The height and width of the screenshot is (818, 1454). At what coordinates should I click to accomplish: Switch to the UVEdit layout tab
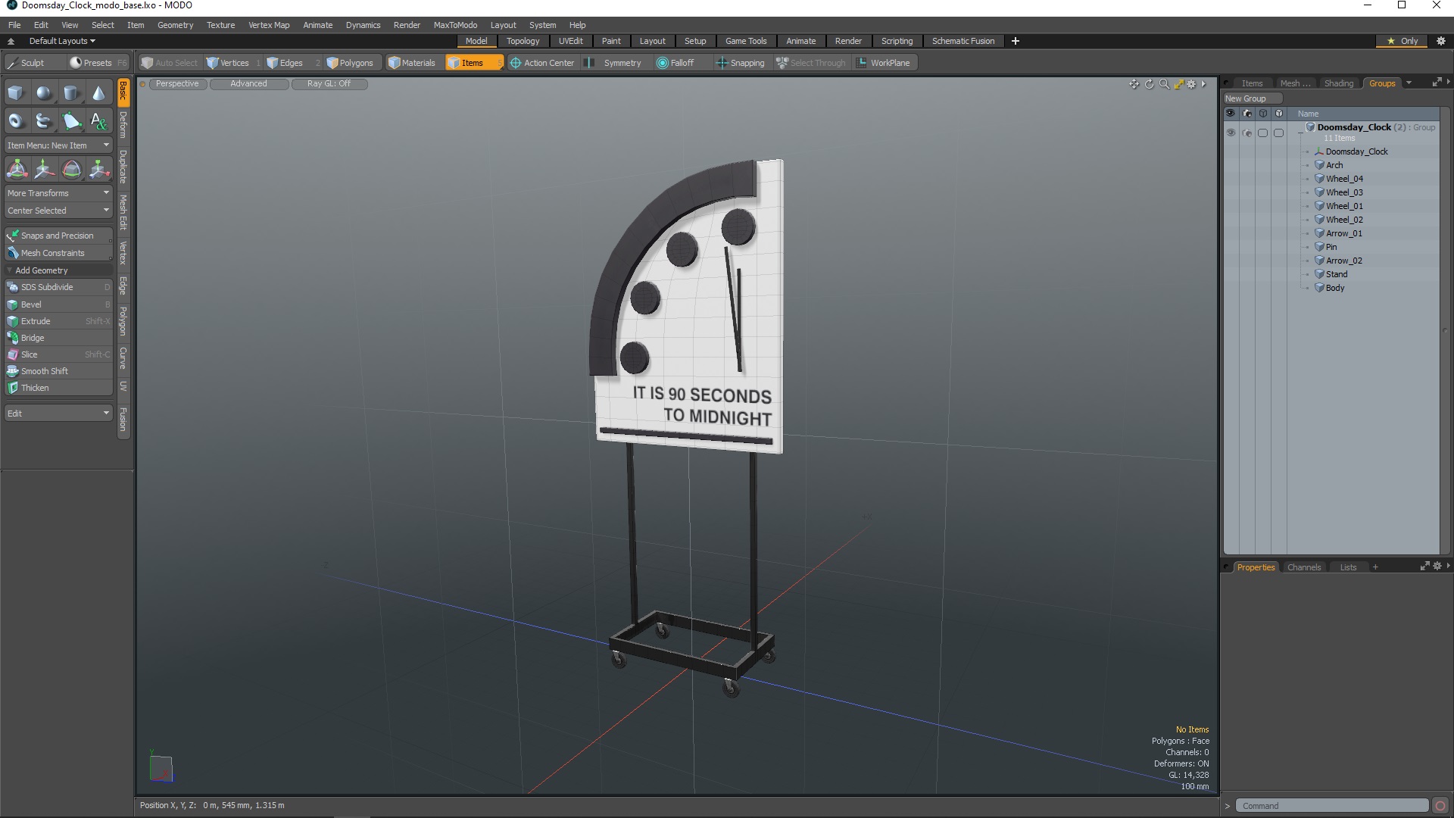point(570,41)
